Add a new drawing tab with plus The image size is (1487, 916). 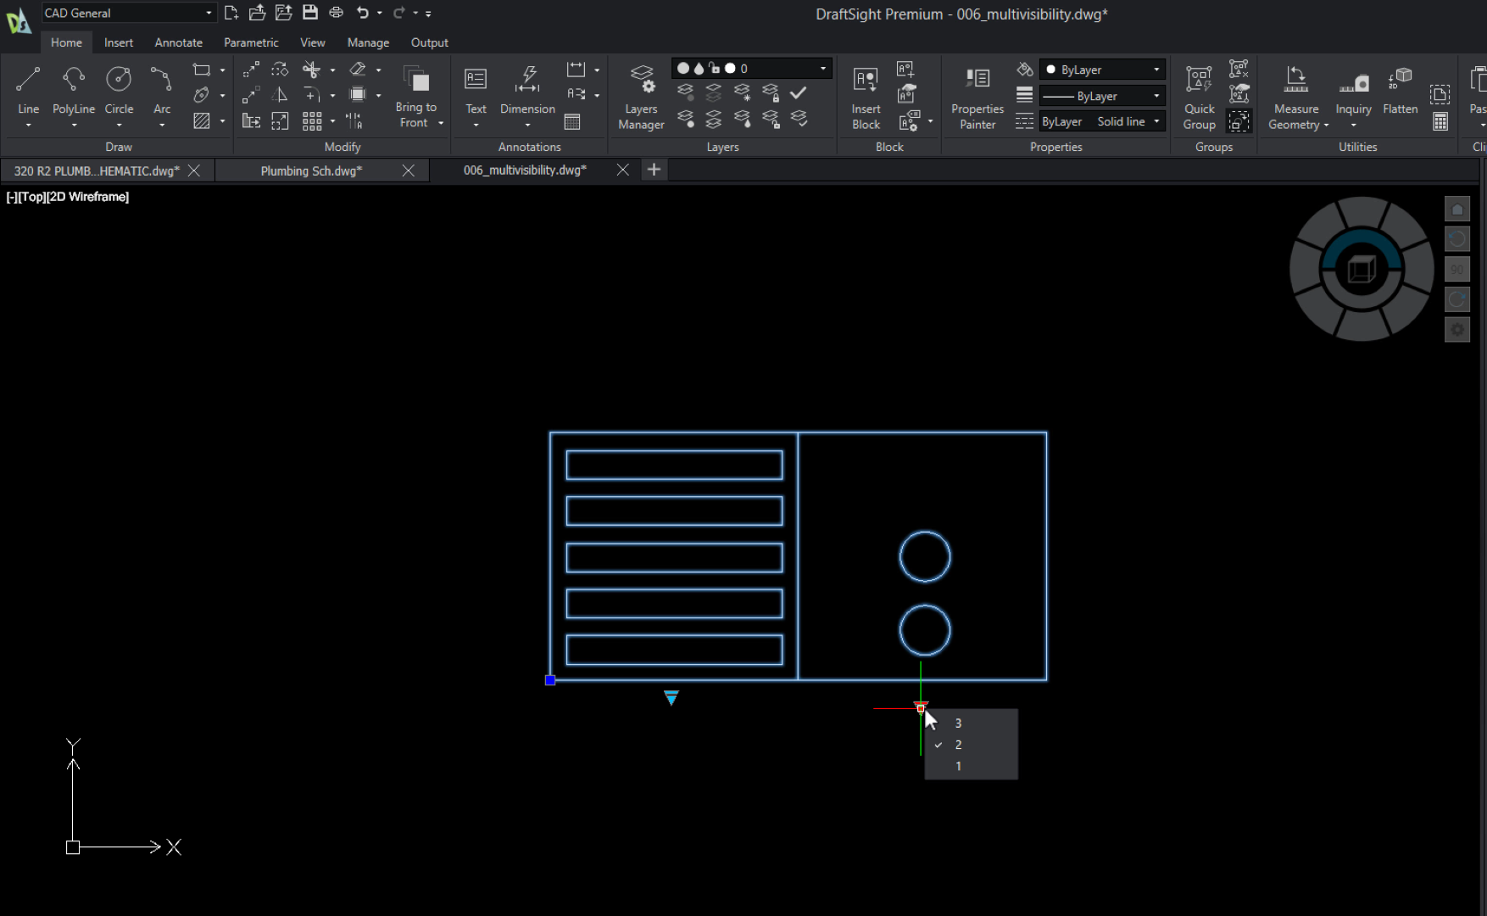(654, 170)
